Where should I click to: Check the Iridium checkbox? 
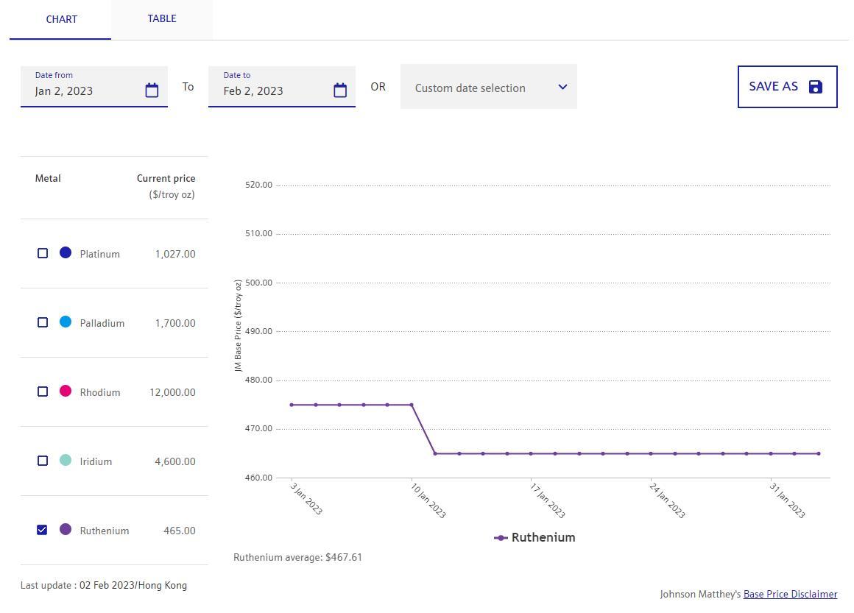(43, 461)
